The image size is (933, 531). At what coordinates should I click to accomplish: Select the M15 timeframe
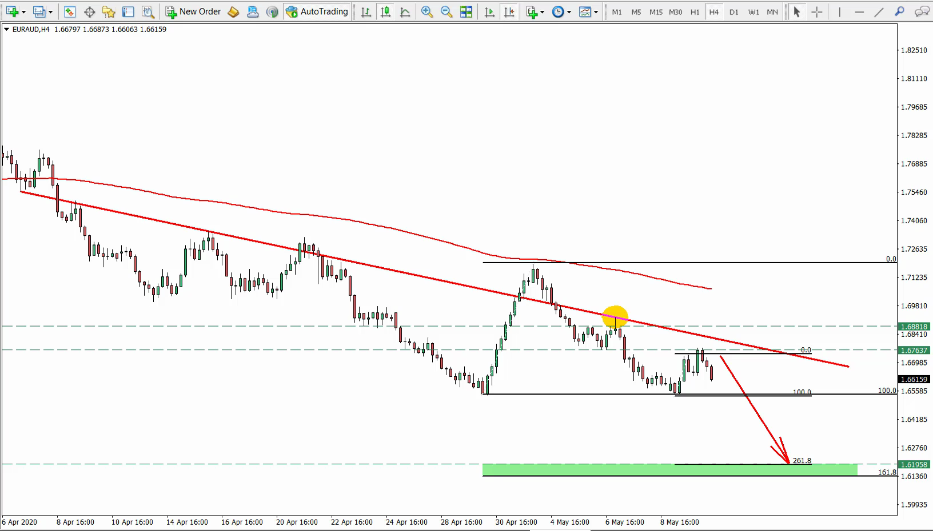point(656,11)
